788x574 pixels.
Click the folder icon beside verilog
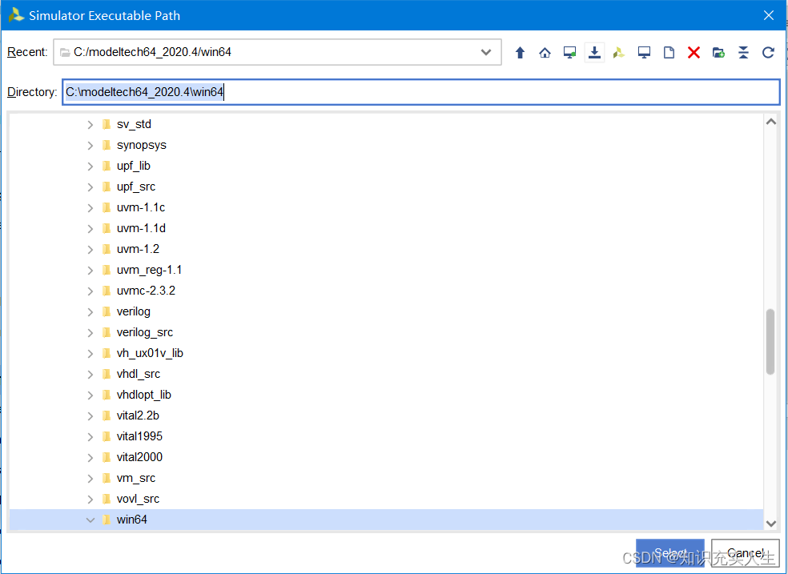tap(106, 311)
